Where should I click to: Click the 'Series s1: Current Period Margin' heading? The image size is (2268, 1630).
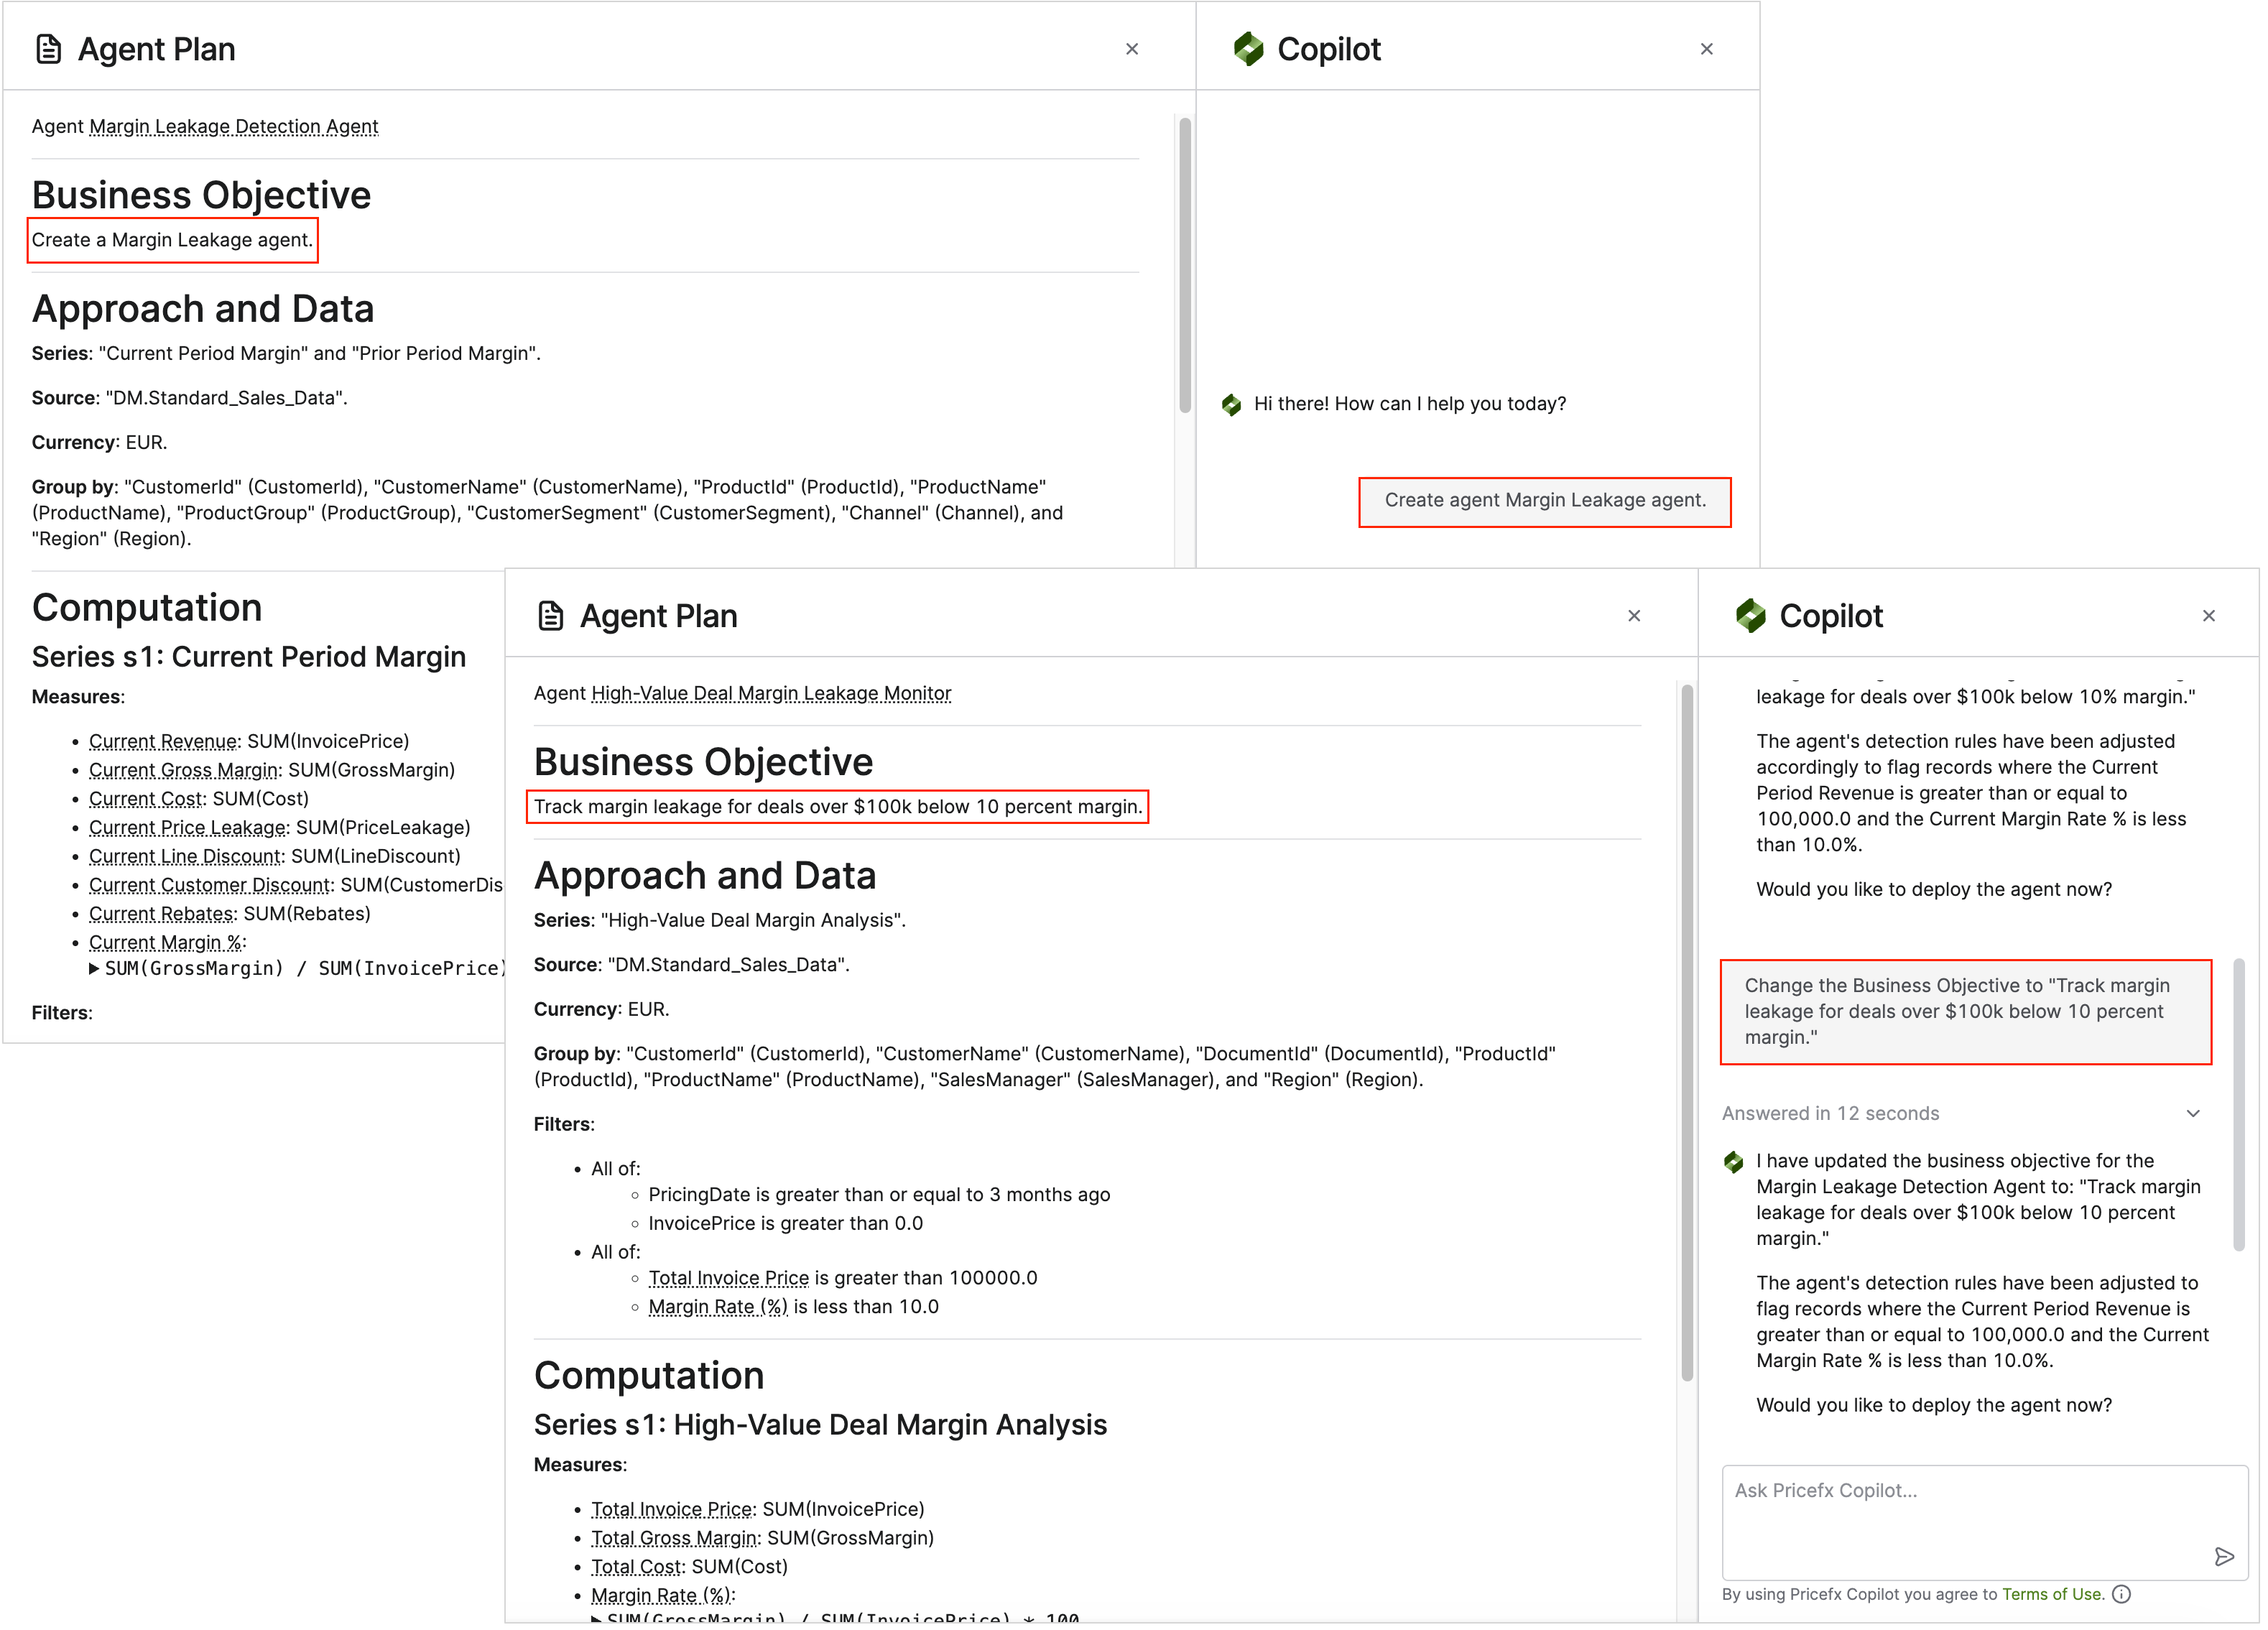click(x=249, y=657)
